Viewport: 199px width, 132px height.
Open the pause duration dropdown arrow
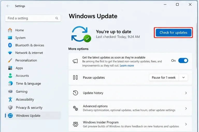[183, 77]
